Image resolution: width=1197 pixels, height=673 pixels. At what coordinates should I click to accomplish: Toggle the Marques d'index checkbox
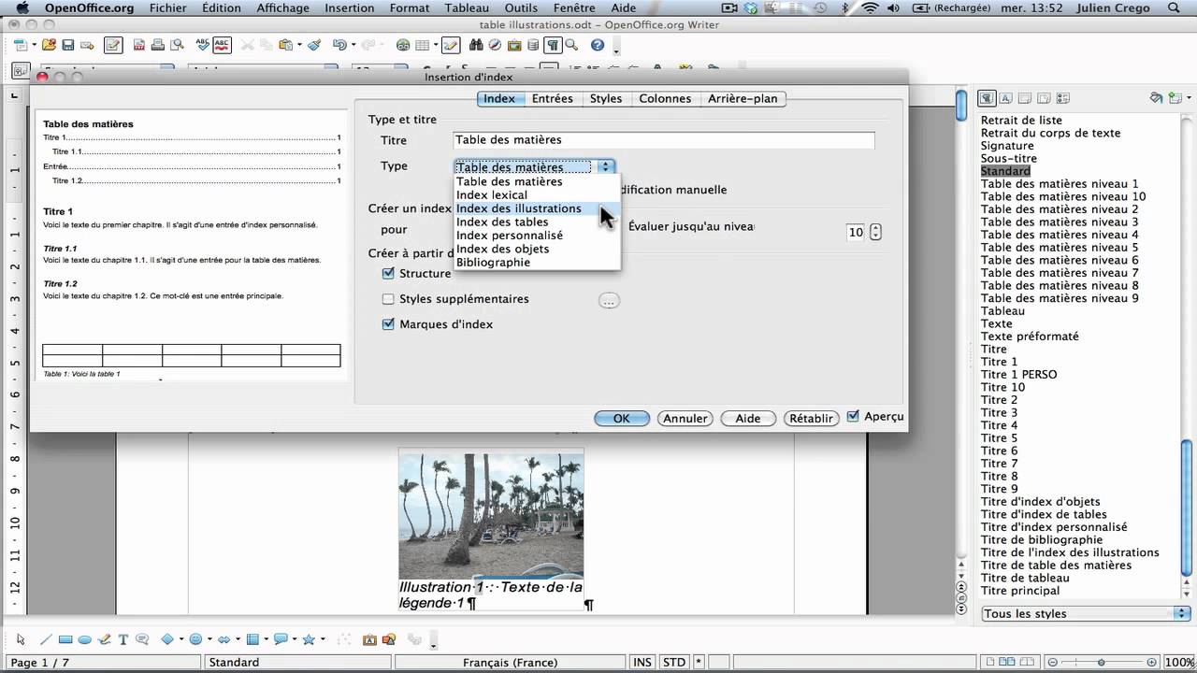point(388,324)
